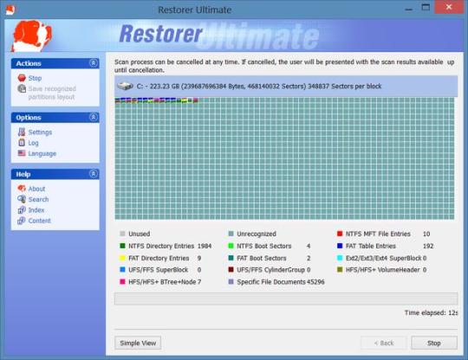Collapse the Help panel
The height and width of the screenshot is (360, 468).
[93, 174]
